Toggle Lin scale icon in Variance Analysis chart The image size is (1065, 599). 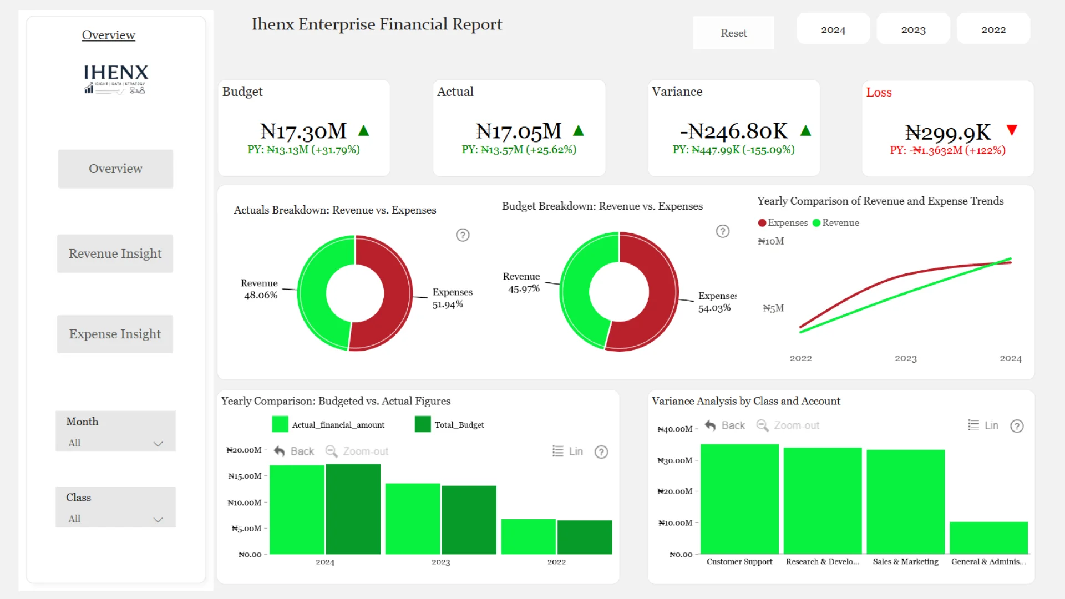973,425
